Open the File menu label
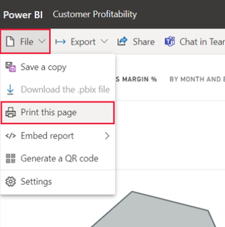 coord(27,42)
